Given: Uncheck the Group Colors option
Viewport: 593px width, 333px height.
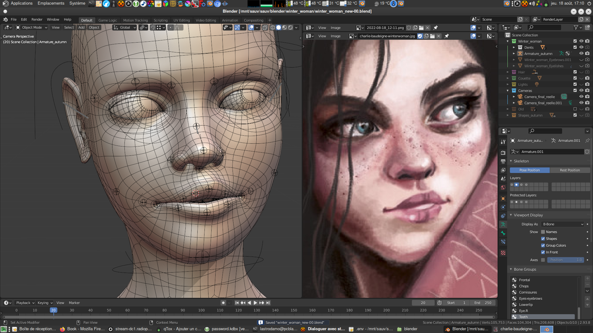Looking at the screenshot, I should 543,245.
